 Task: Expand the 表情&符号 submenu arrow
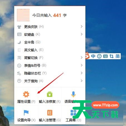pyautogui.click(x=81, y=65)
